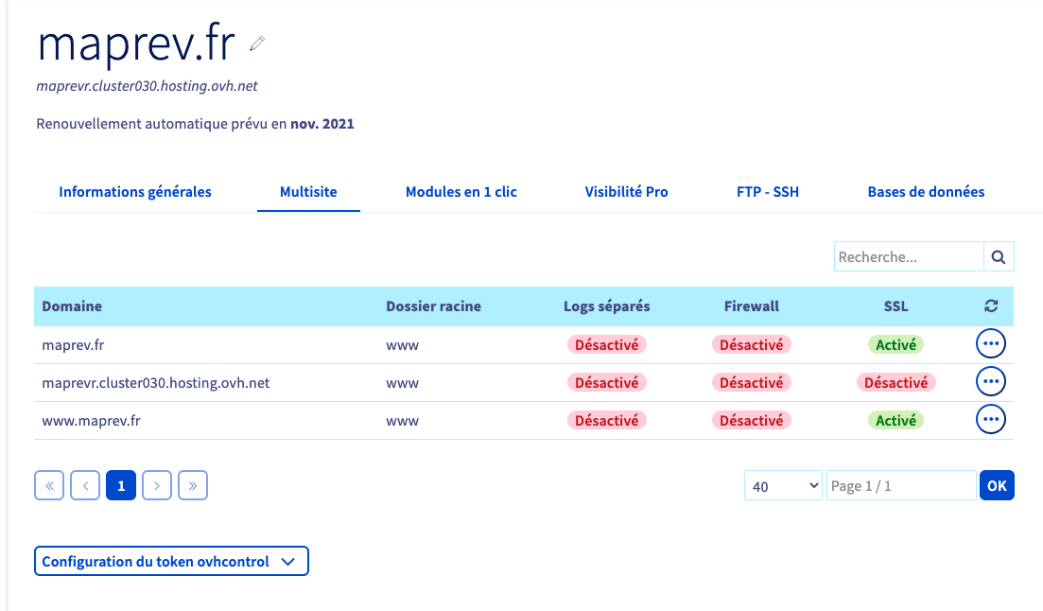Open the actions menu for the maprev.fr row
This screenshot has height=611, width=1043.
[990, 344]
